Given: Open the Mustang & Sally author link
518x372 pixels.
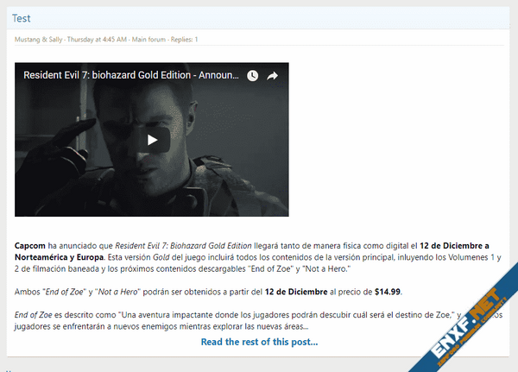Looking at the screenshot, I should pos(38,40).
